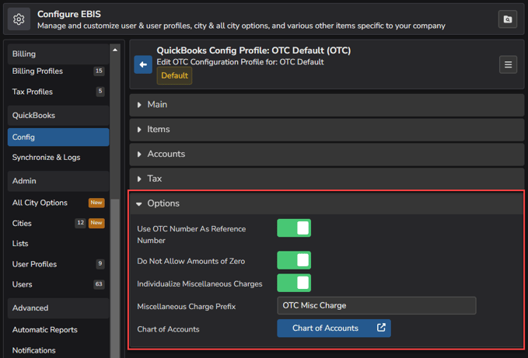Toggle Use OTC Number As Reference Number

pos(294,228)
